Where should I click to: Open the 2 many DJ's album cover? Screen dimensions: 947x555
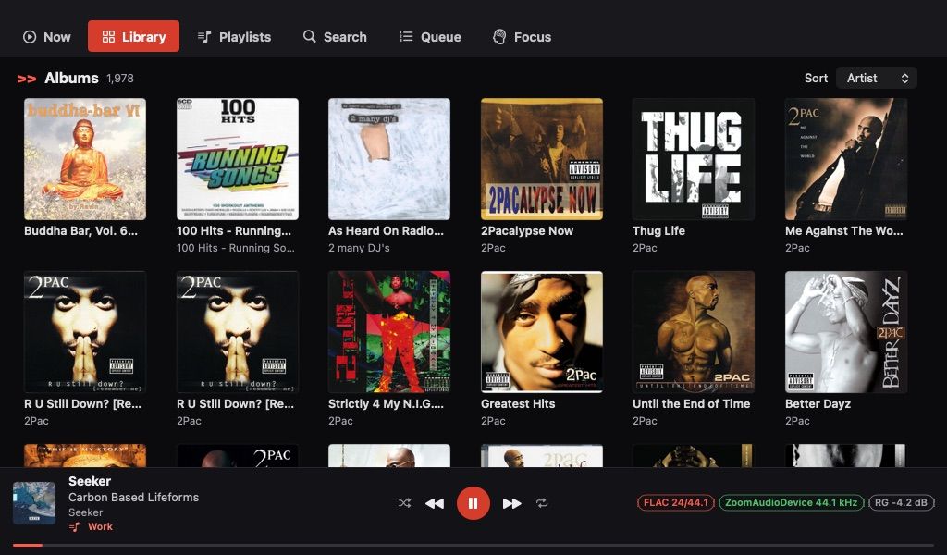pos(389,159)
